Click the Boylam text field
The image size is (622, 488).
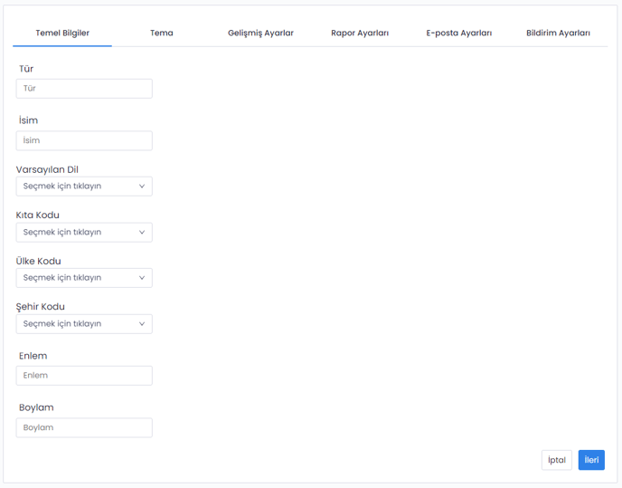[84, 427]
